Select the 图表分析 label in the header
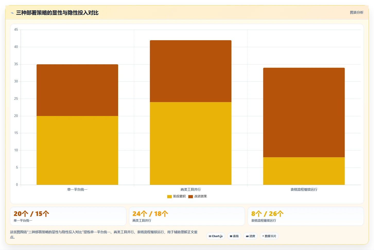 356,12
